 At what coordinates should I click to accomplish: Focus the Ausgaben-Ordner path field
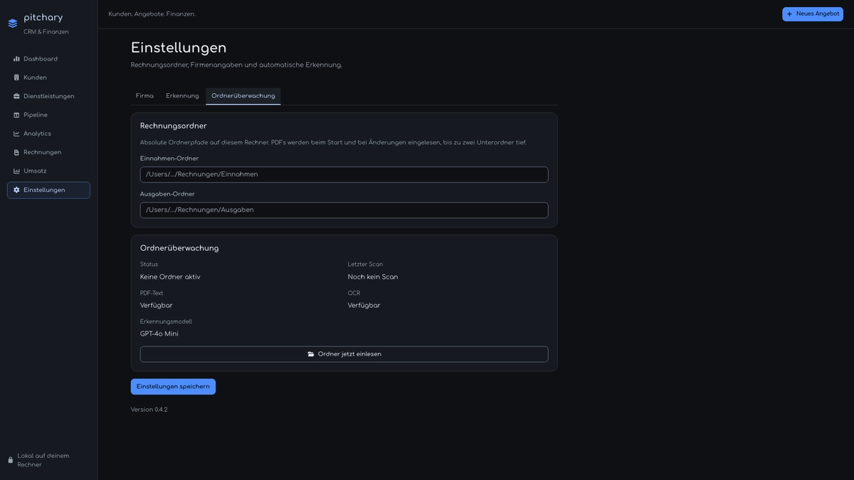pyautogui.click(x=344, y=210)
